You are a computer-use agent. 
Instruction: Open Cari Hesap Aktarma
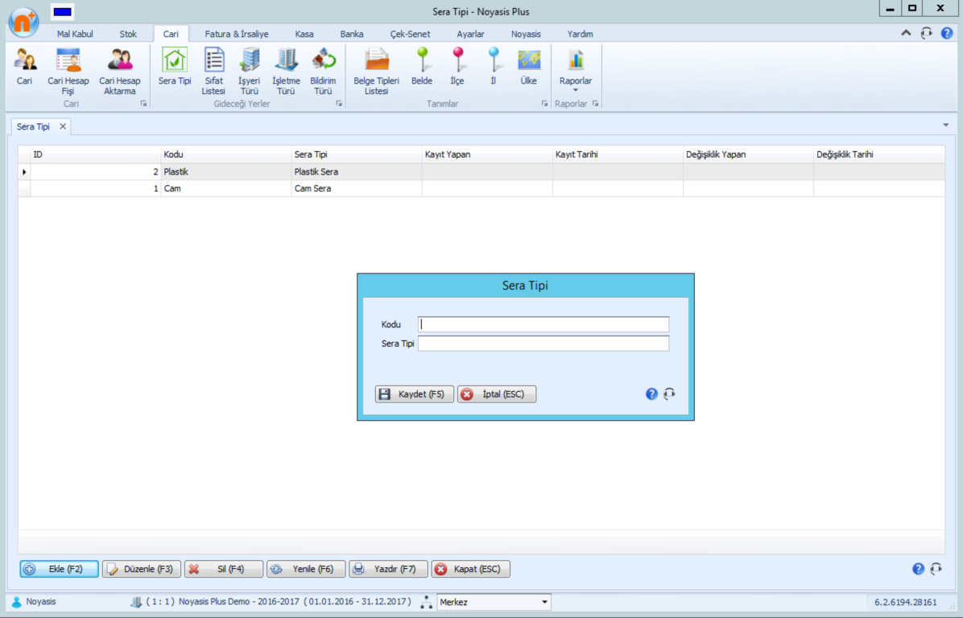(120, 71)
